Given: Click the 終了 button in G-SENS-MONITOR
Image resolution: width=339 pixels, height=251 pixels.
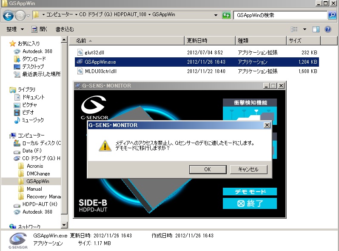Looking at the screenshot, I should [x=250, y=203].
